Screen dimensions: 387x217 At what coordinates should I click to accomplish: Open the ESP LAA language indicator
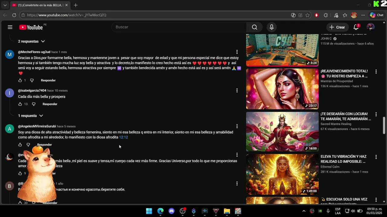pyautogui.click(x=338, y=211)
